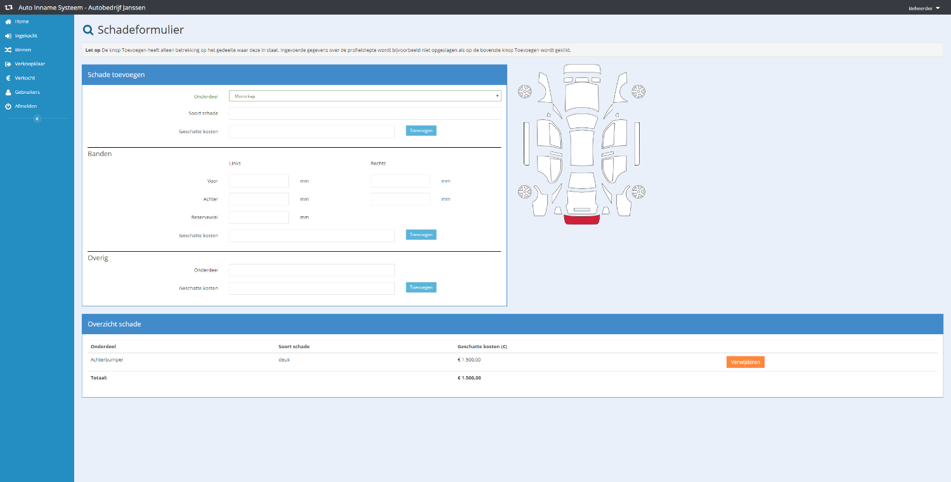Click the red highlighted rear bumper

coord(581,219)
